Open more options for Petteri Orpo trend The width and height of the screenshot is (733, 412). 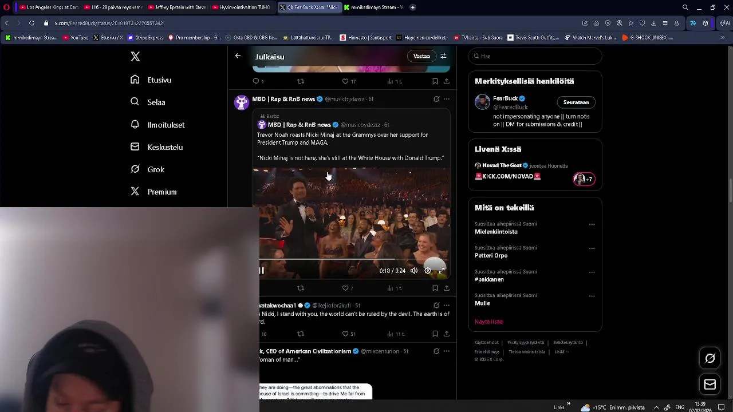[x=592, y=248]
